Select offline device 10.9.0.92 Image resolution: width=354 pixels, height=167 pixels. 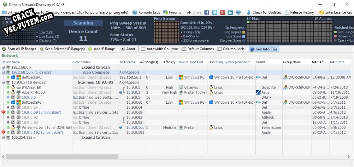tap(30, 117)
